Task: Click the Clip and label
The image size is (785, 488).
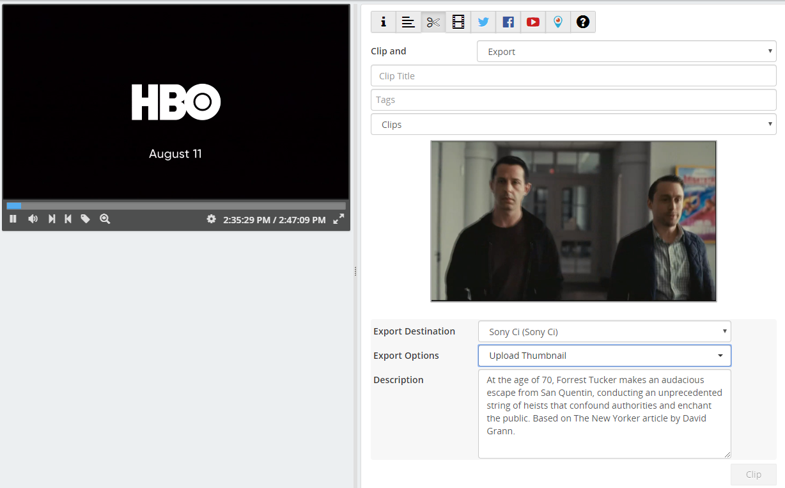Action: (389, 51)
